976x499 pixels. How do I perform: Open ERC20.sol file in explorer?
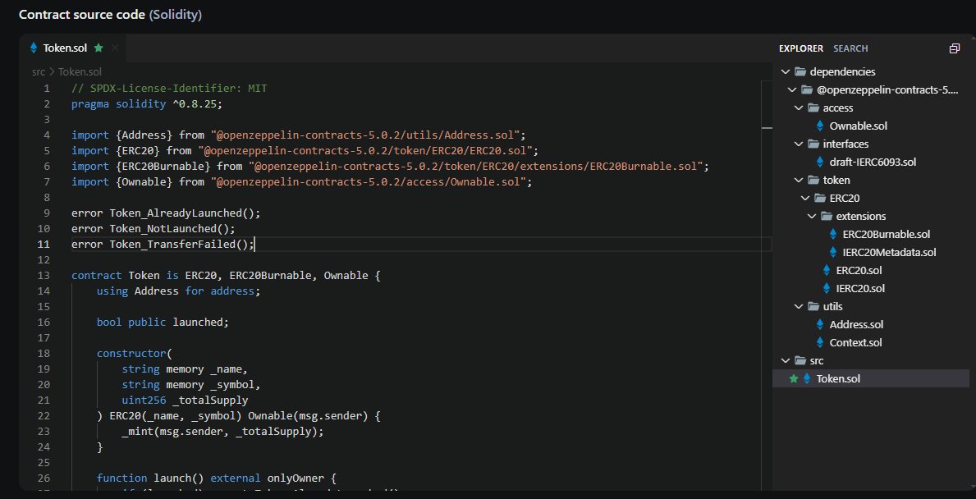click(859, 271)
